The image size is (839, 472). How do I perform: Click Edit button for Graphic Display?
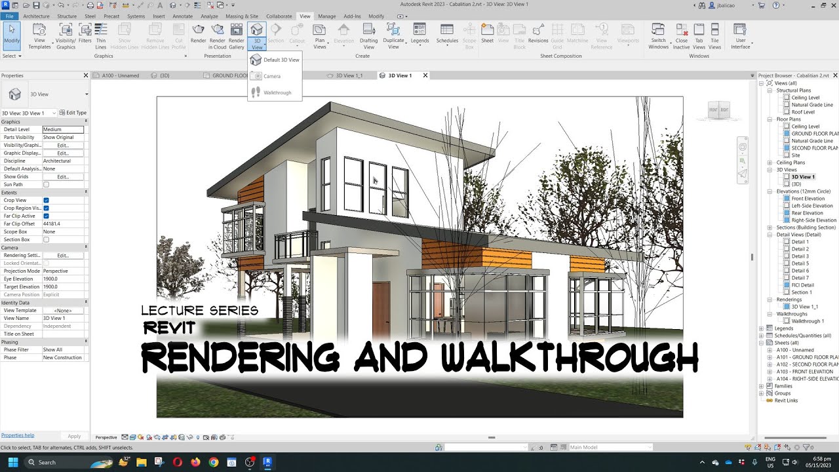[63, 153]
